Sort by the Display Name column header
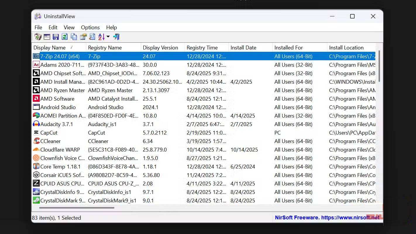The height and width of the screenshot is (234, 416). [x=49, y=48]
